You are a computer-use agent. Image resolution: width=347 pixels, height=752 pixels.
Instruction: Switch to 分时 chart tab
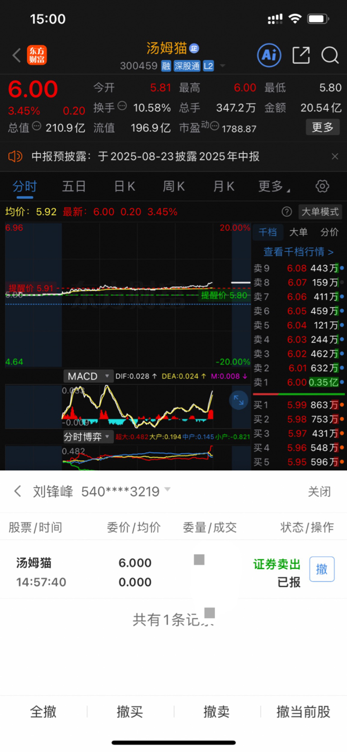pyautogui.click(x=24, y=186)
